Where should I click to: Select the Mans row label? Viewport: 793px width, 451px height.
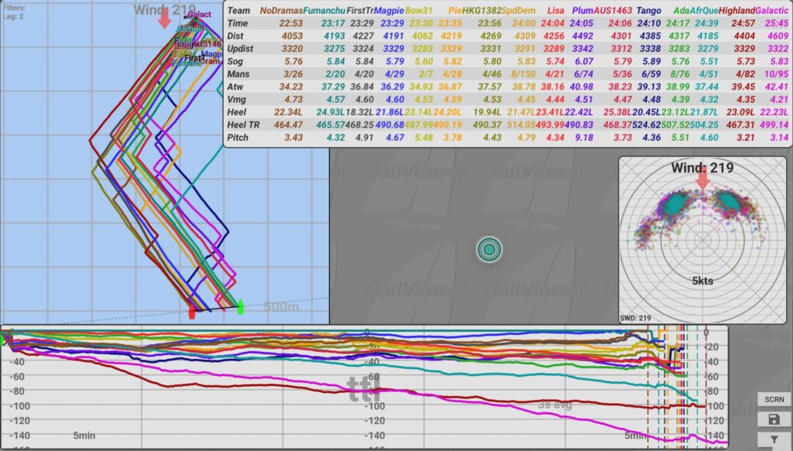click(239, 73)
